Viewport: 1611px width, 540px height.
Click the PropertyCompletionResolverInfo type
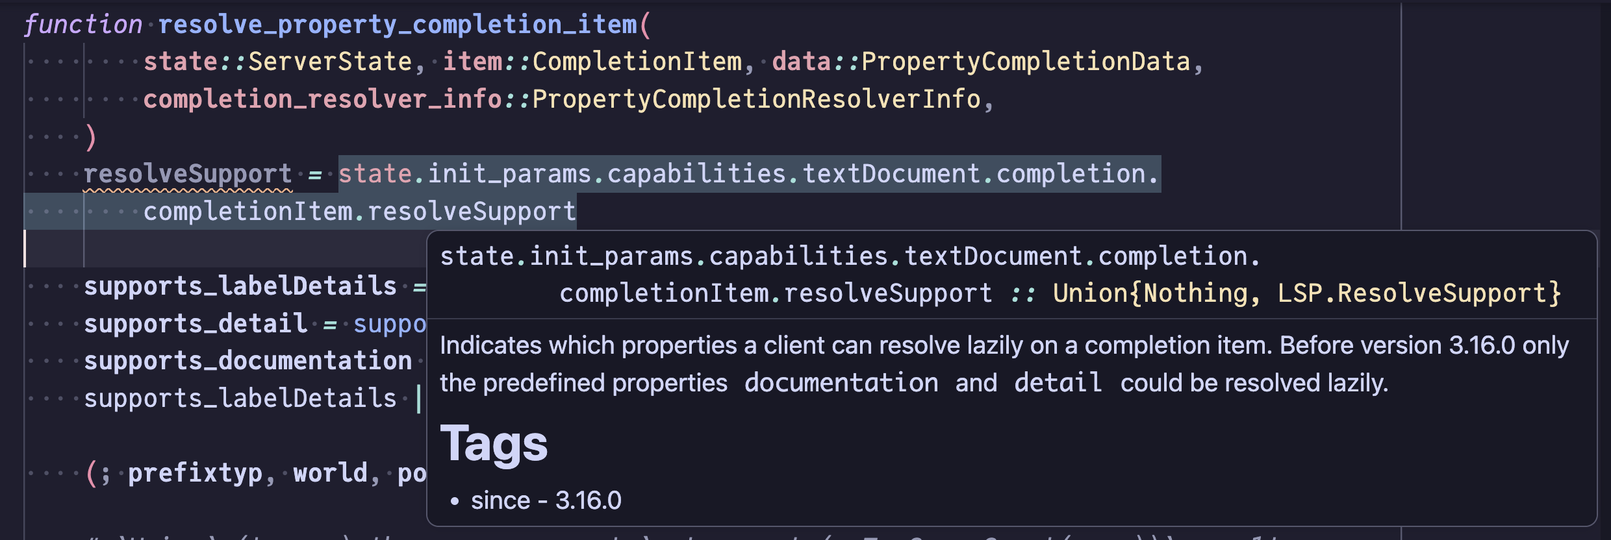[756, 99]
